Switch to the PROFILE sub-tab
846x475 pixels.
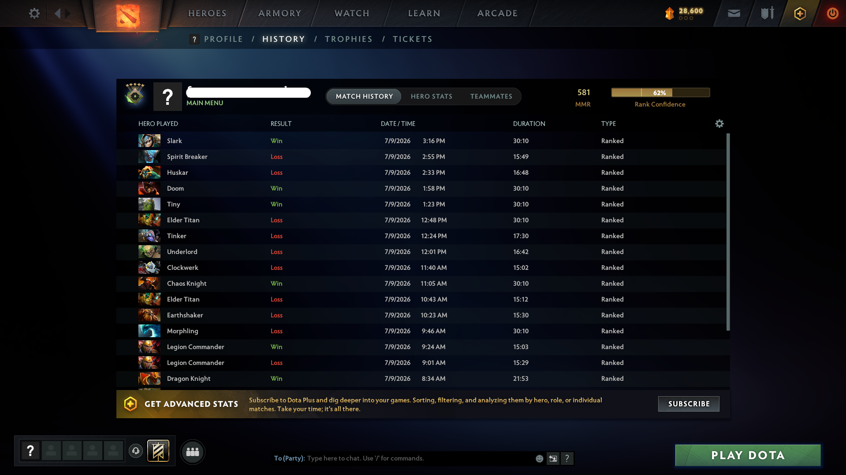224,39
